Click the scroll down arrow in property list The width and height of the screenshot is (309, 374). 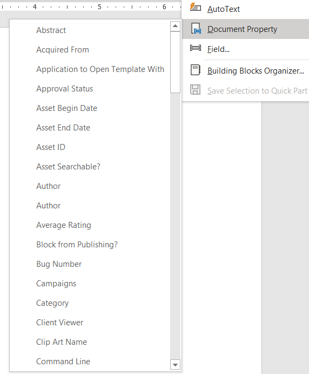(x=175, y=365)
